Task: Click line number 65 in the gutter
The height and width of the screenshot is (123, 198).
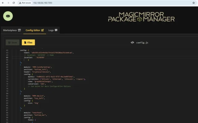Action: pyautogui.click(x=7, y=58)
